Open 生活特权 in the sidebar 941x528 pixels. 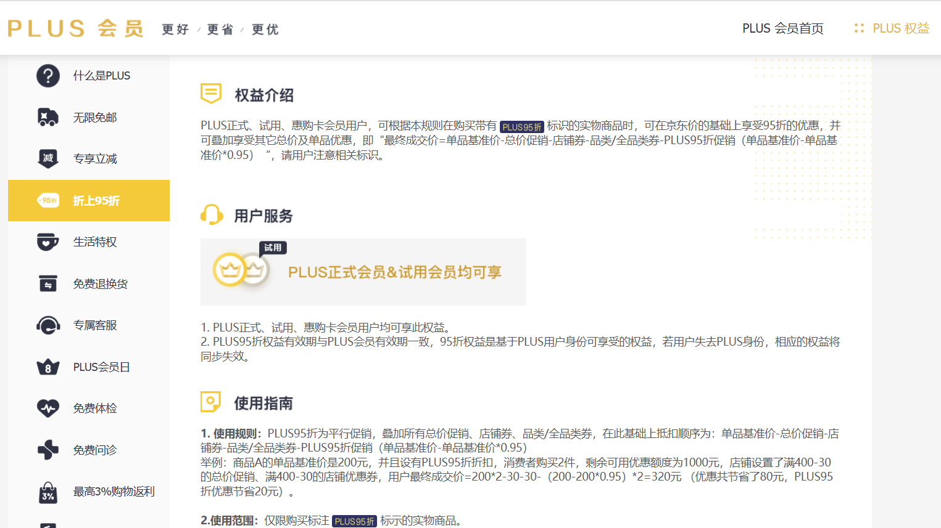point(89,242)
